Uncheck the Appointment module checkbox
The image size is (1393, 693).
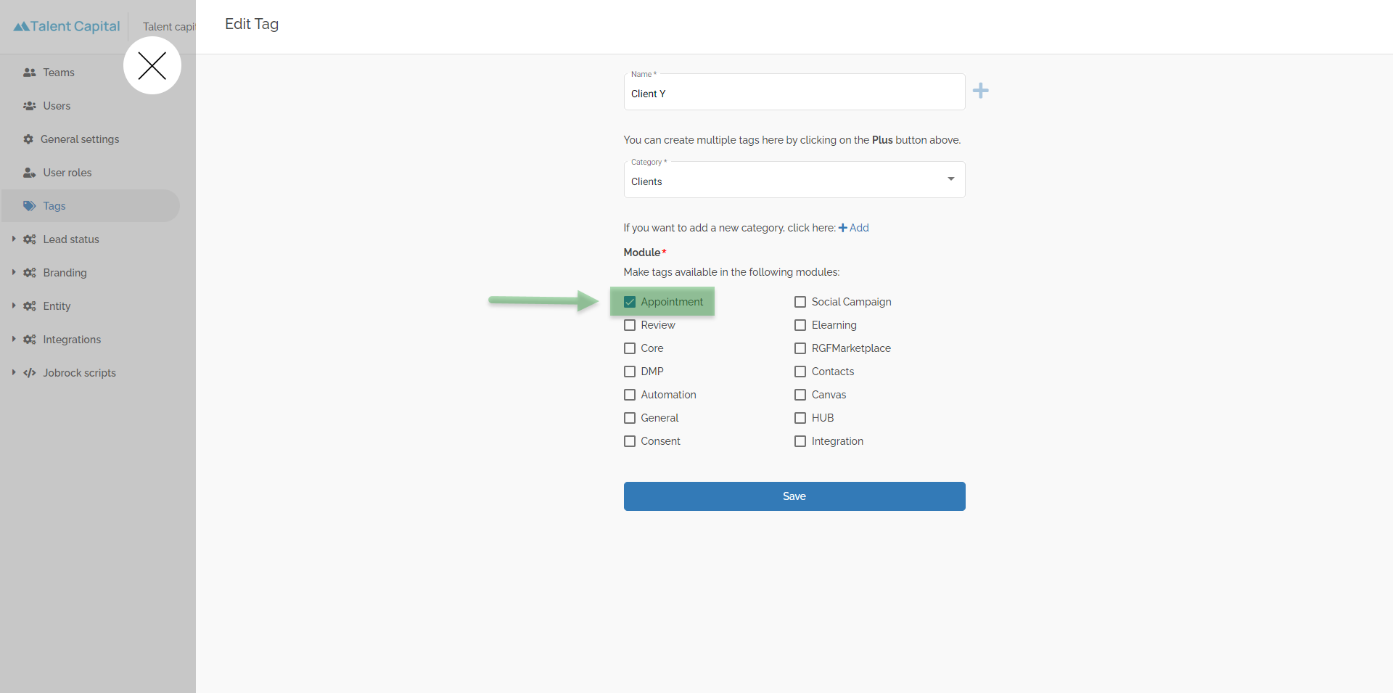[630, 302]
